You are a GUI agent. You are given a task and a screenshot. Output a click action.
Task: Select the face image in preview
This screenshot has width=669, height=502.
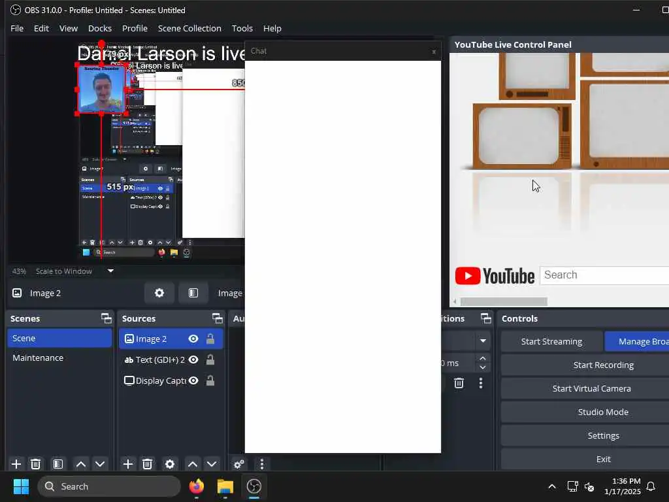tap(101, 89)
